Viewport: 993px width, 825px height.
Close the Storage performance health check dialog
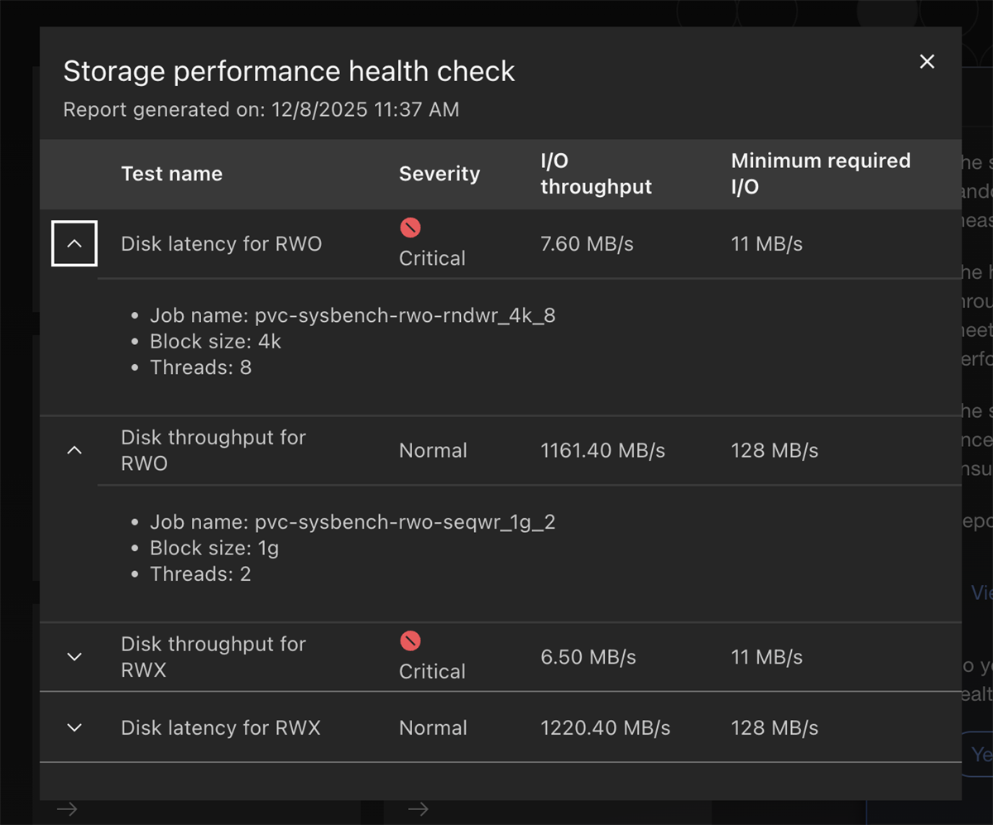[x=928, y=61]
